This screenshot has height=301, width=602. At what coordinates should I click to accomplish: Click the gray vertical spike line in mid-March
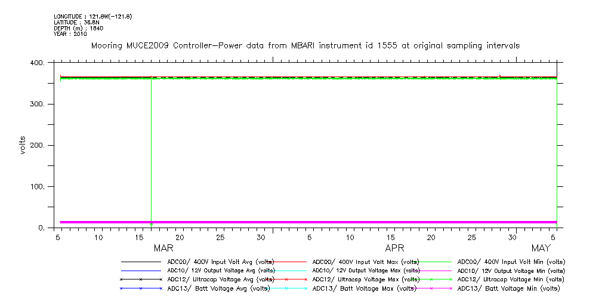(x=151, y=149)
